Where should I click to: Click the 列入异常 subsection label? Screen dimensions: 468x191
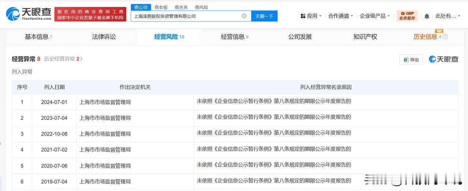click(22, 72)
